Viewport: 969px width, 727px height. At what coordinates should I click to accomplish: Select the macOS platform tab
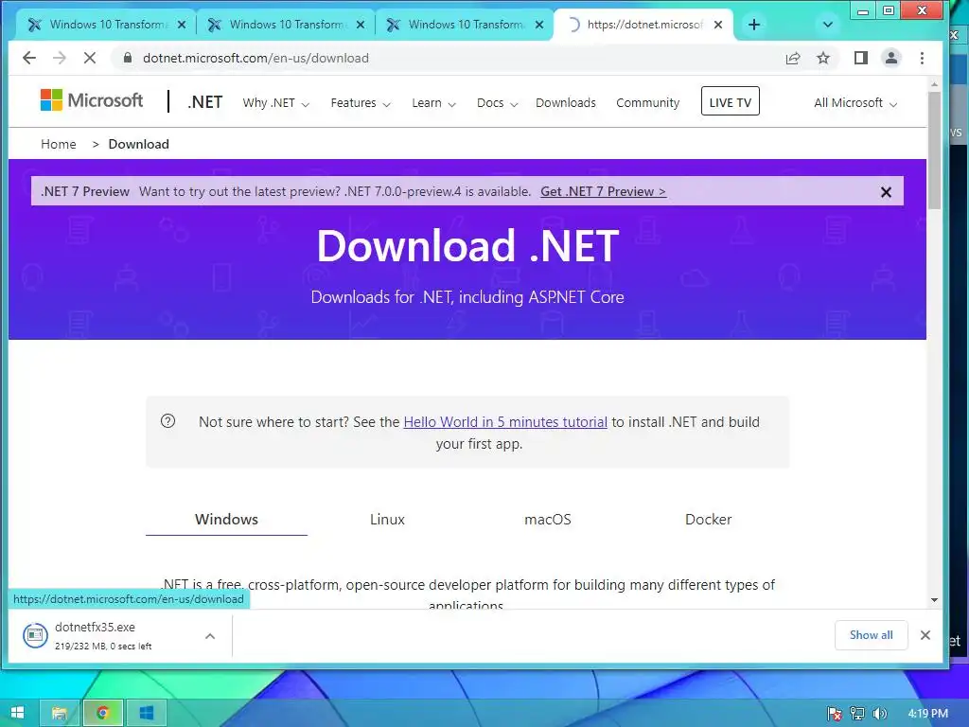548,520
